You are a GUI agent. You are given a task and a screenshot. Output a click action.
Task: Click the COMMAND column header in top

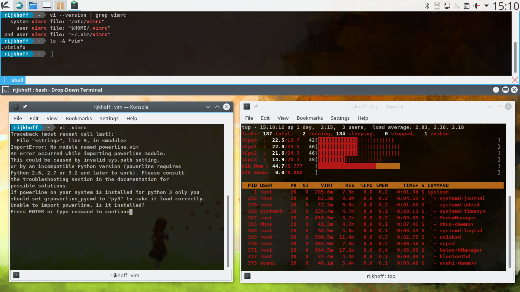coord(438,186)
